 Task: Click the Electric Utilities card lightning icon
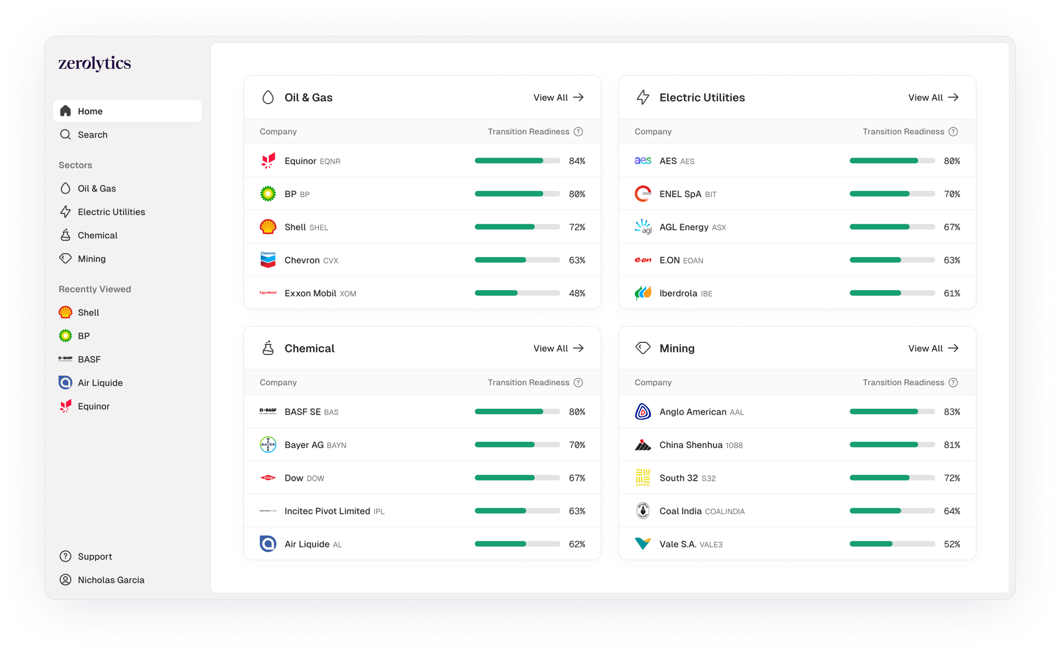coord(643,98)
